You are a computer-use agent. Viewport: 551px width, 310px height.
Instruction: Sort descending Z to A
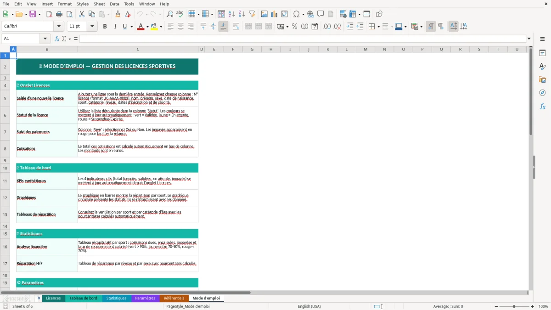pos(242,14)
